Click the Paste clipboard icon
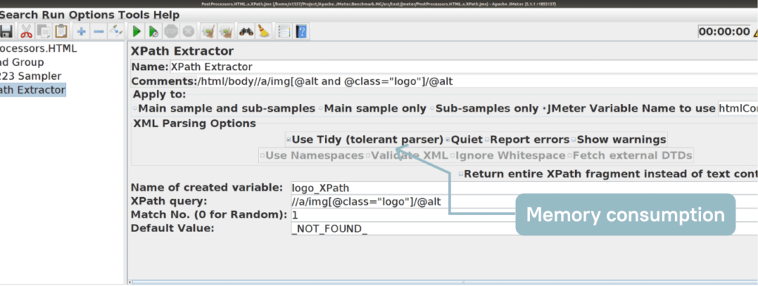The image size is (758, 286). click(x=61, y=32)
